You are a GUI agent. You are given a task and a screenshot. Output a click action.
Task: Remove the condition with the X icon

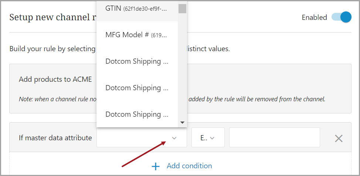coord(339,138)
